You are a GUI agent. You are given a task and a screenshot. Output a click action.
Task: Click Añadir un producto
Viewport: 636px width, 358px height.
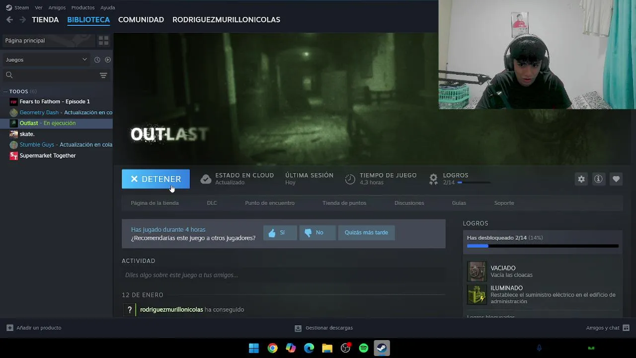click(x=34, y=328)
